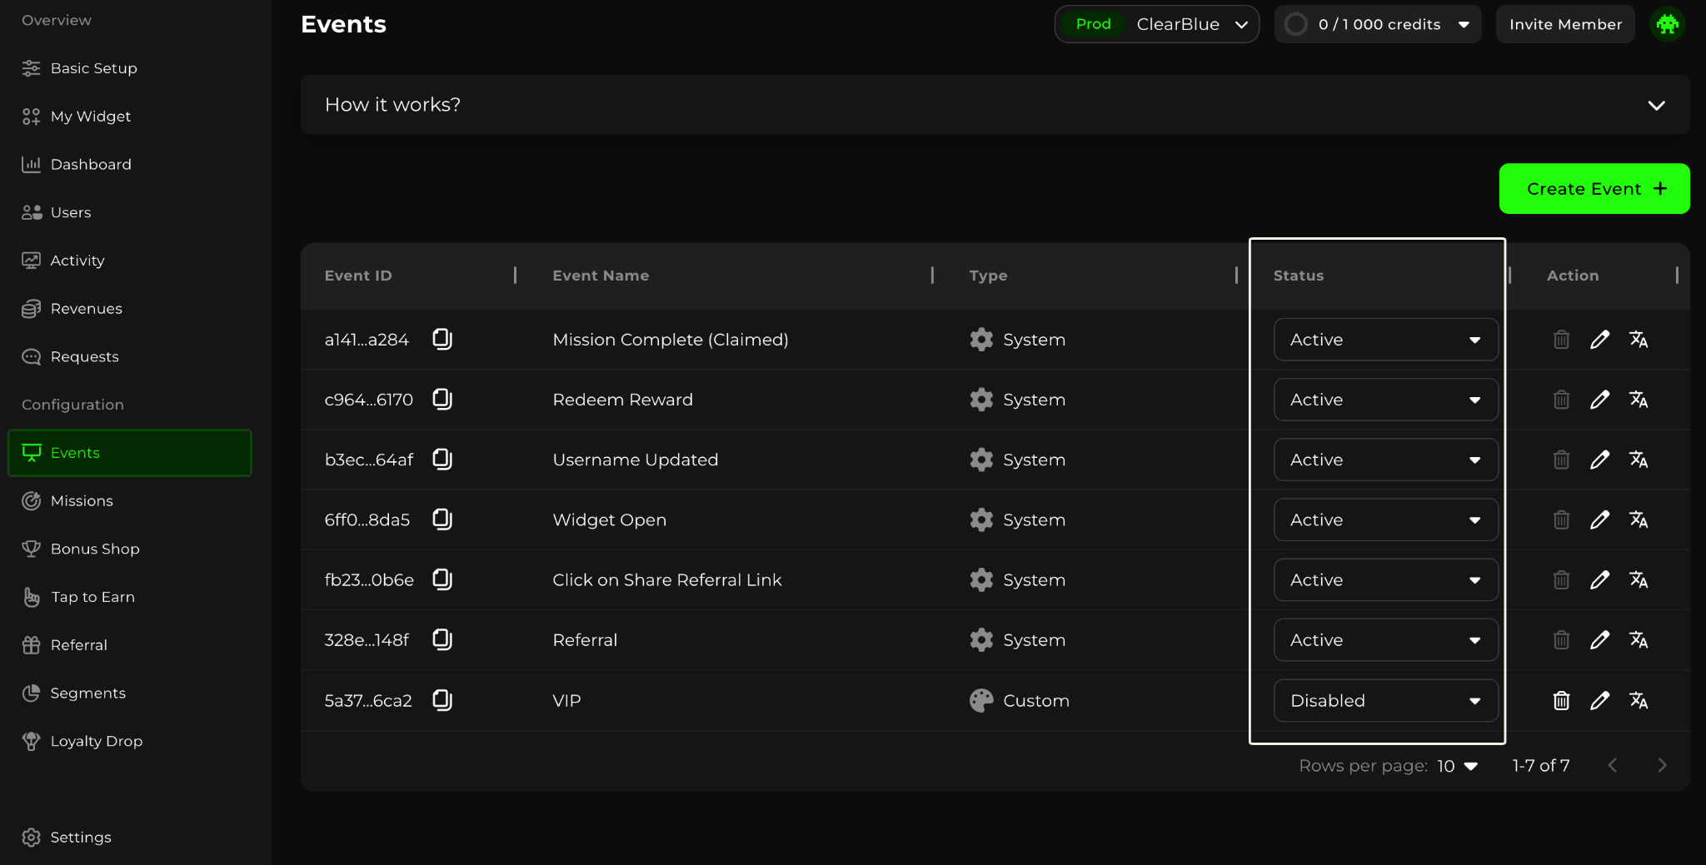Change status of Widget Open event

1385,520
